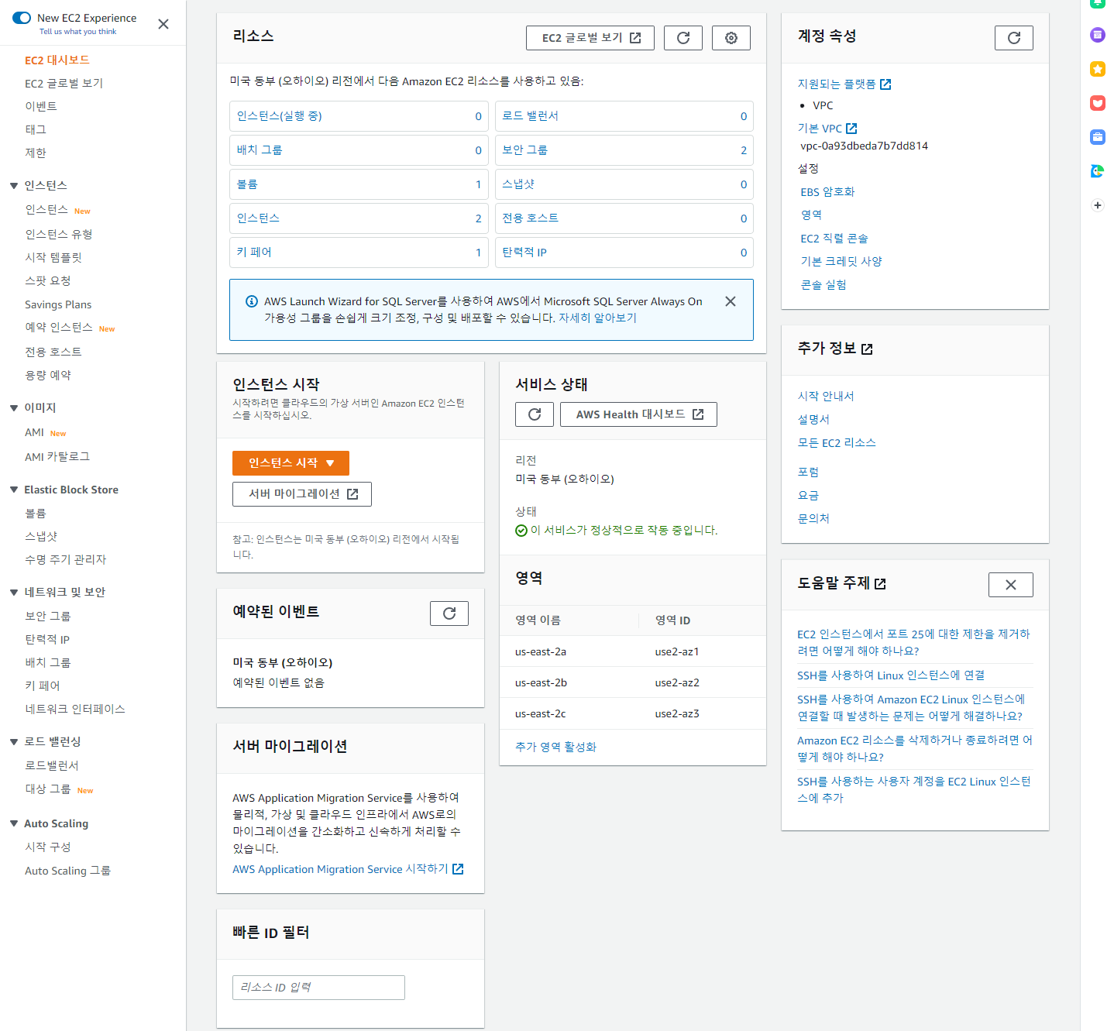Close the 도움말 주제 panel
Image resolution: width=1114 pixels, height=1031 pixels.
click(x=1011, y=585)
